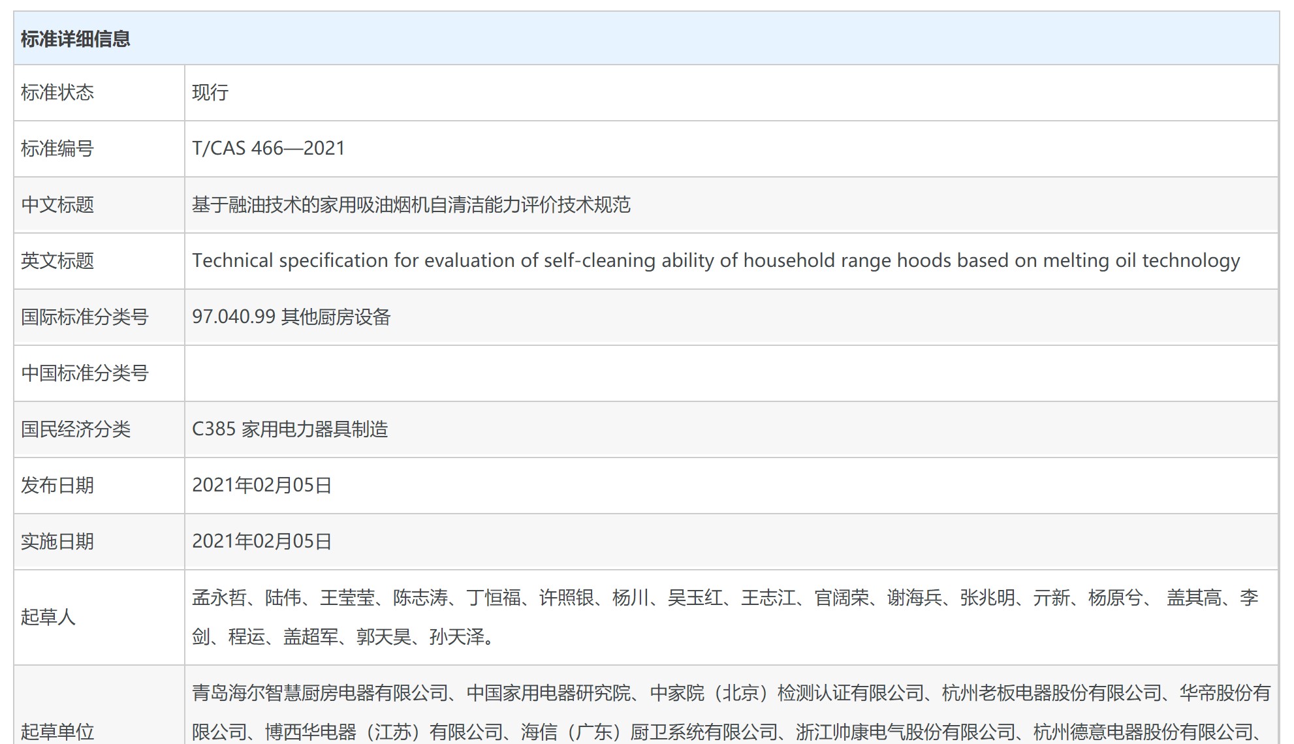Click the empty 中国标准分类号 value cell
This screenshot has width=1294, height=744.
(x=730, y=373)
